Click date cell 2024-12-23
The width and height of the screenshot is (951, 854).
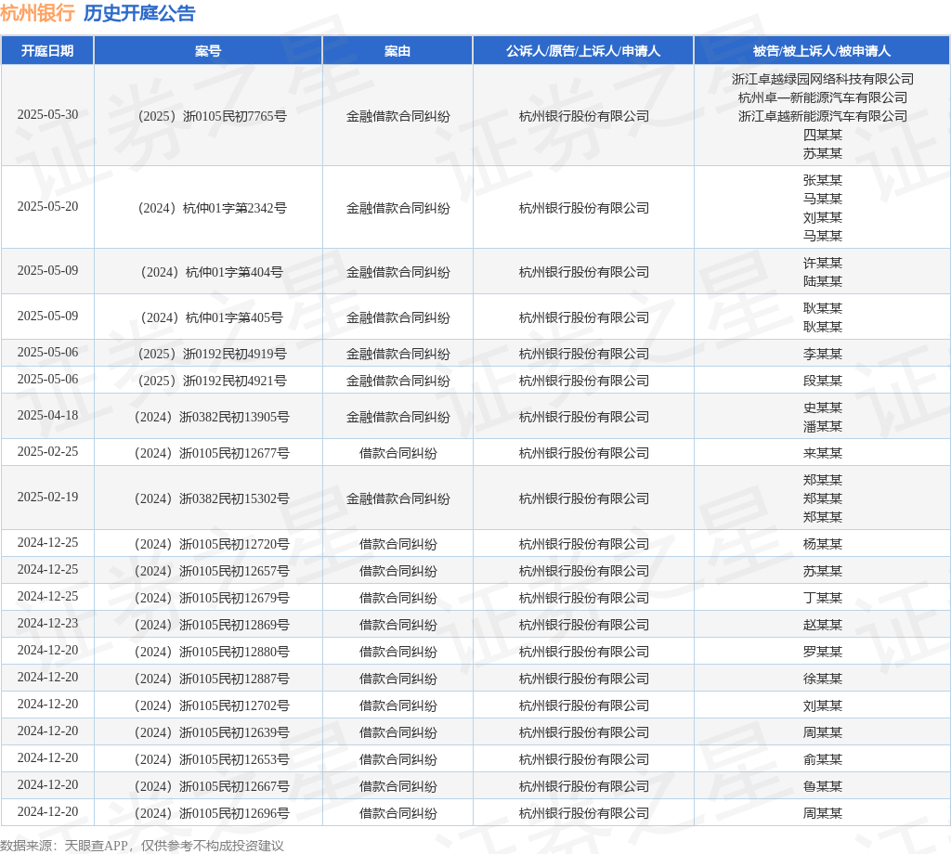coord(48,623)
